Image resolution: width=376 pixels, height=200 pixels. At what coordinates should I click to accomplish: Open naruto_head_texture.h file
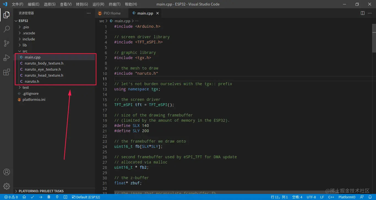[55, 75]
